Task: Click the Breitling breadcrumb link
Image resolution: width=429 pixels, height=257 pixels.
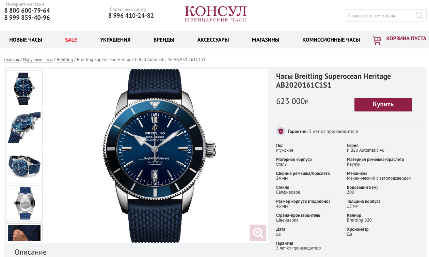Action: click(x=65, y=60)
